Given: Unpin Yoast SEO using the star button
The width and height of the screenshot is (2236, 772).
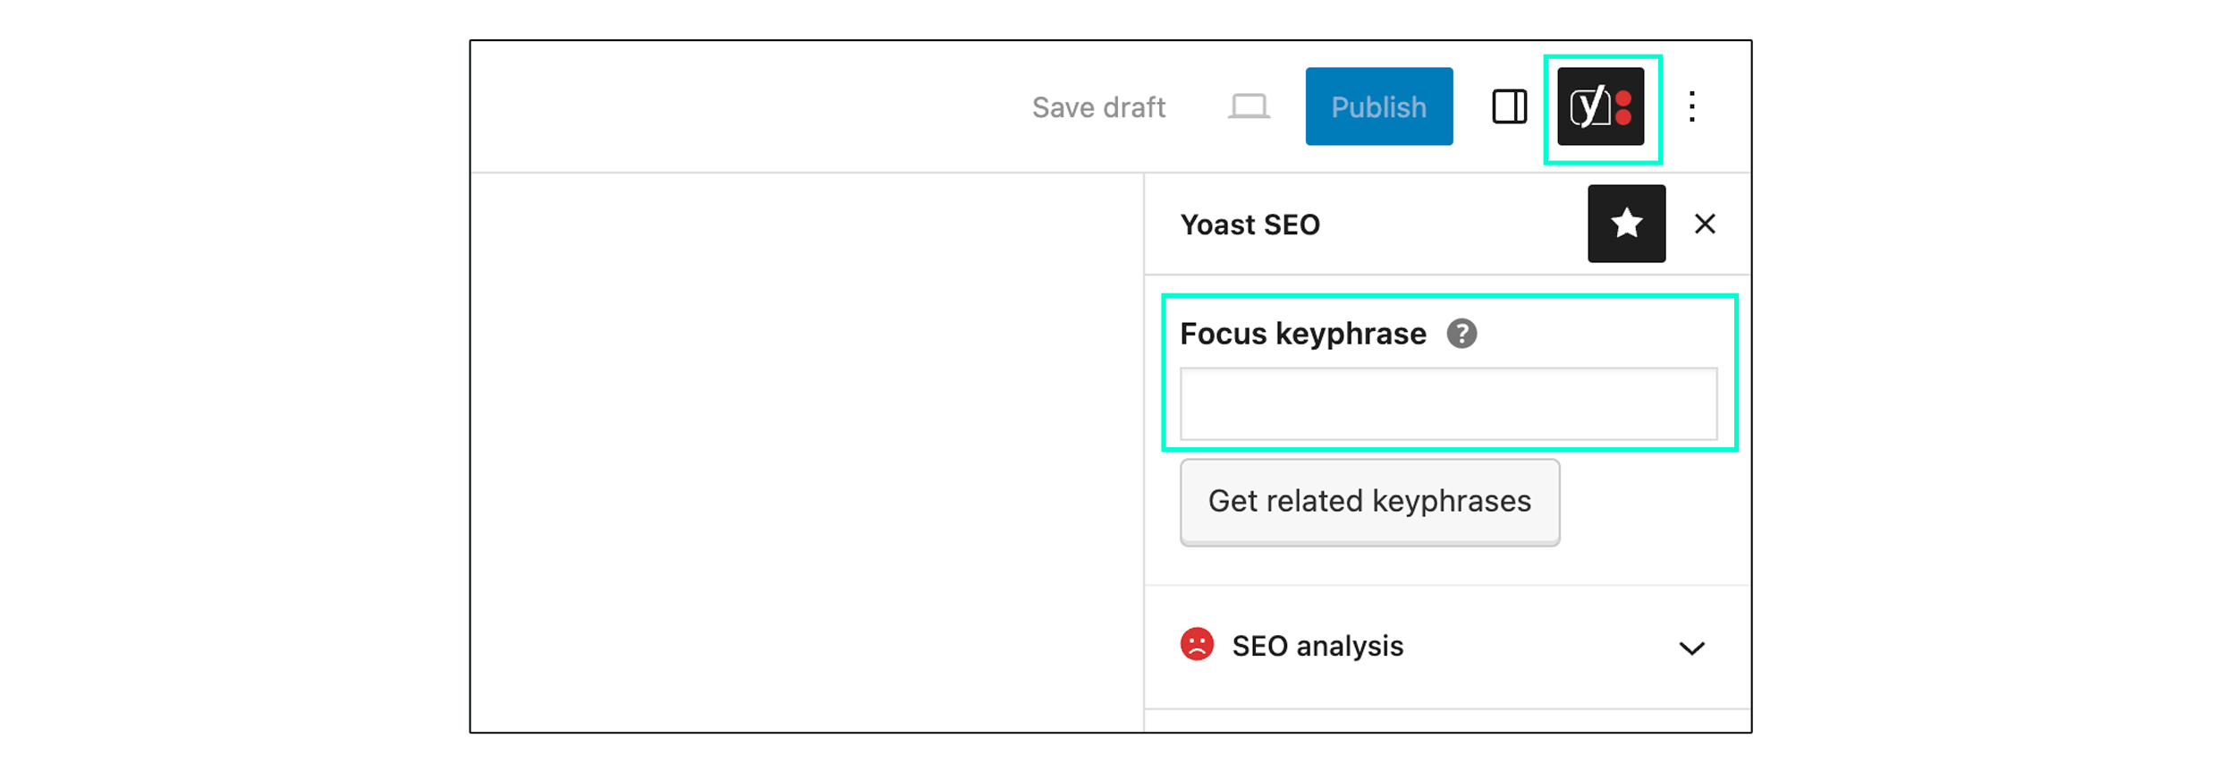Looking at the screenshot, I should coord(1626,224).
